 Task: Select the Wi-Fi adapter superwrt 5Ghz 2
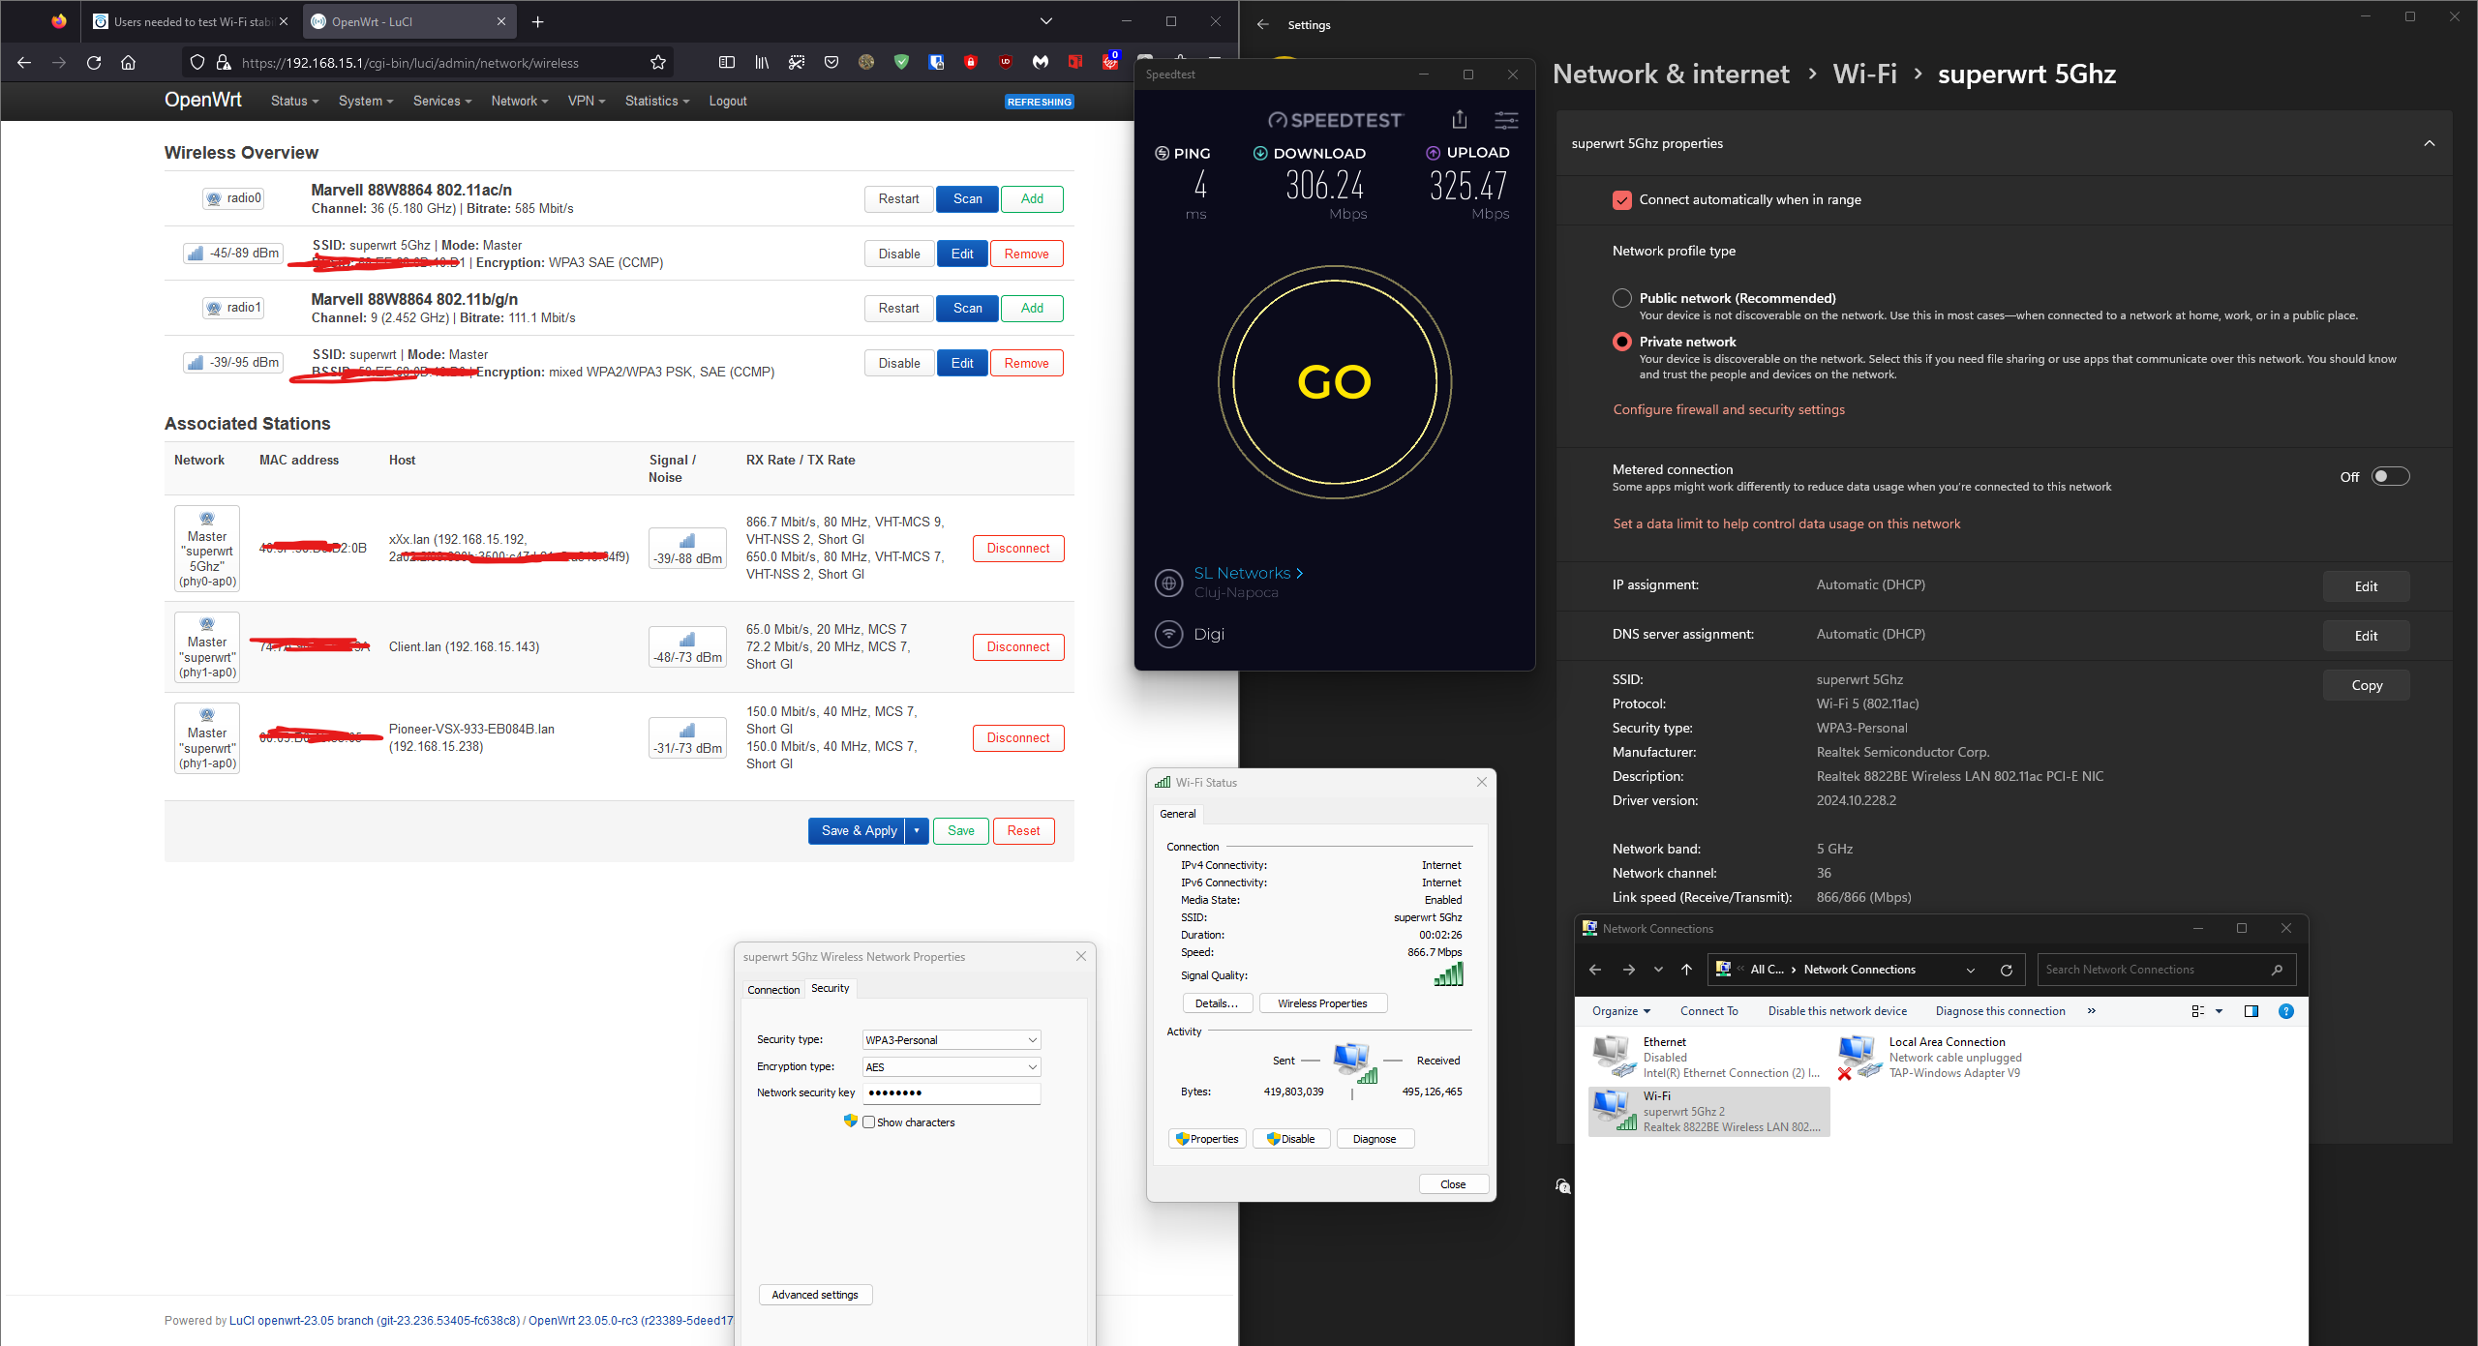point(1709,1111)
